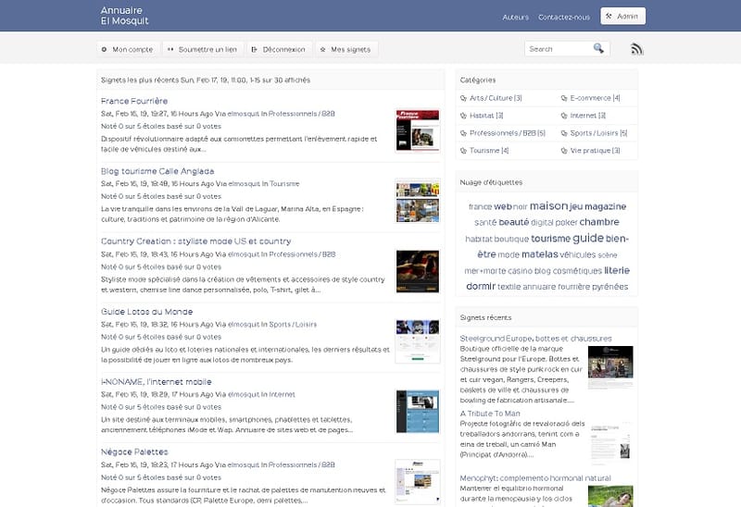The width and height of the screenshot is (741, 507).
Task: Open the Contactez-nous menu item
Action: tap(564, 17)
